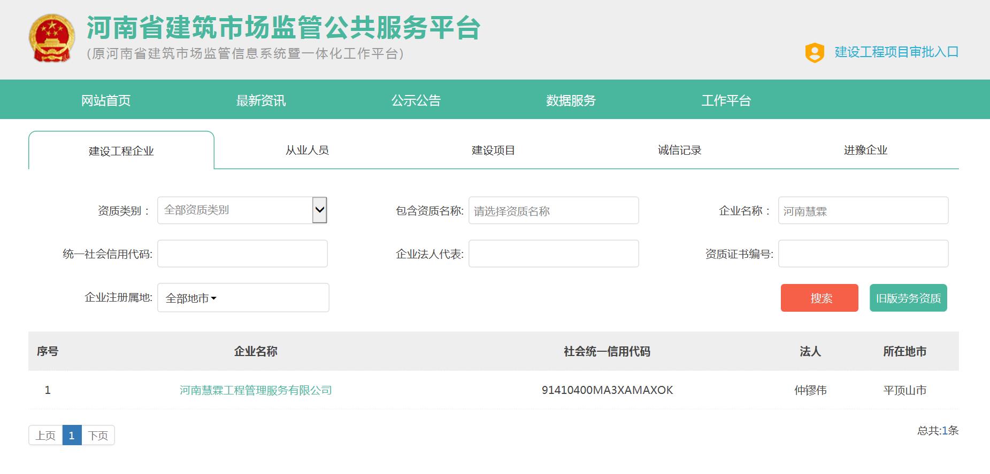Click the 旧版劳务资质 button

click(x=908, y=298)
